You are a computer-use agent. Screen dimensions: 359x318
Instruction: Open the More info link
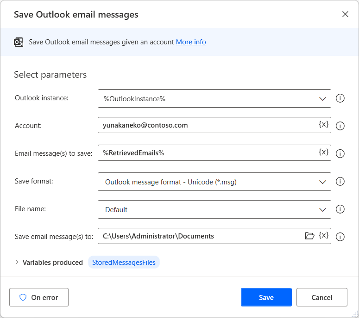point(191,42)
